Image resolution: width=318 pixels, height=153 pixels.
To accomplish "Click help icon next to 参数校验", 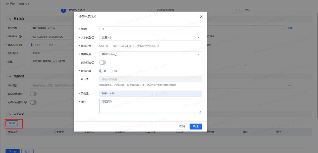I will pos(93,62).
